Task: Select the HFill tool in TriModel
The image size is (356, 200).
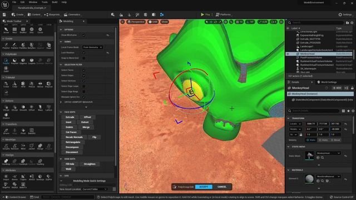Action: (23, 84)
